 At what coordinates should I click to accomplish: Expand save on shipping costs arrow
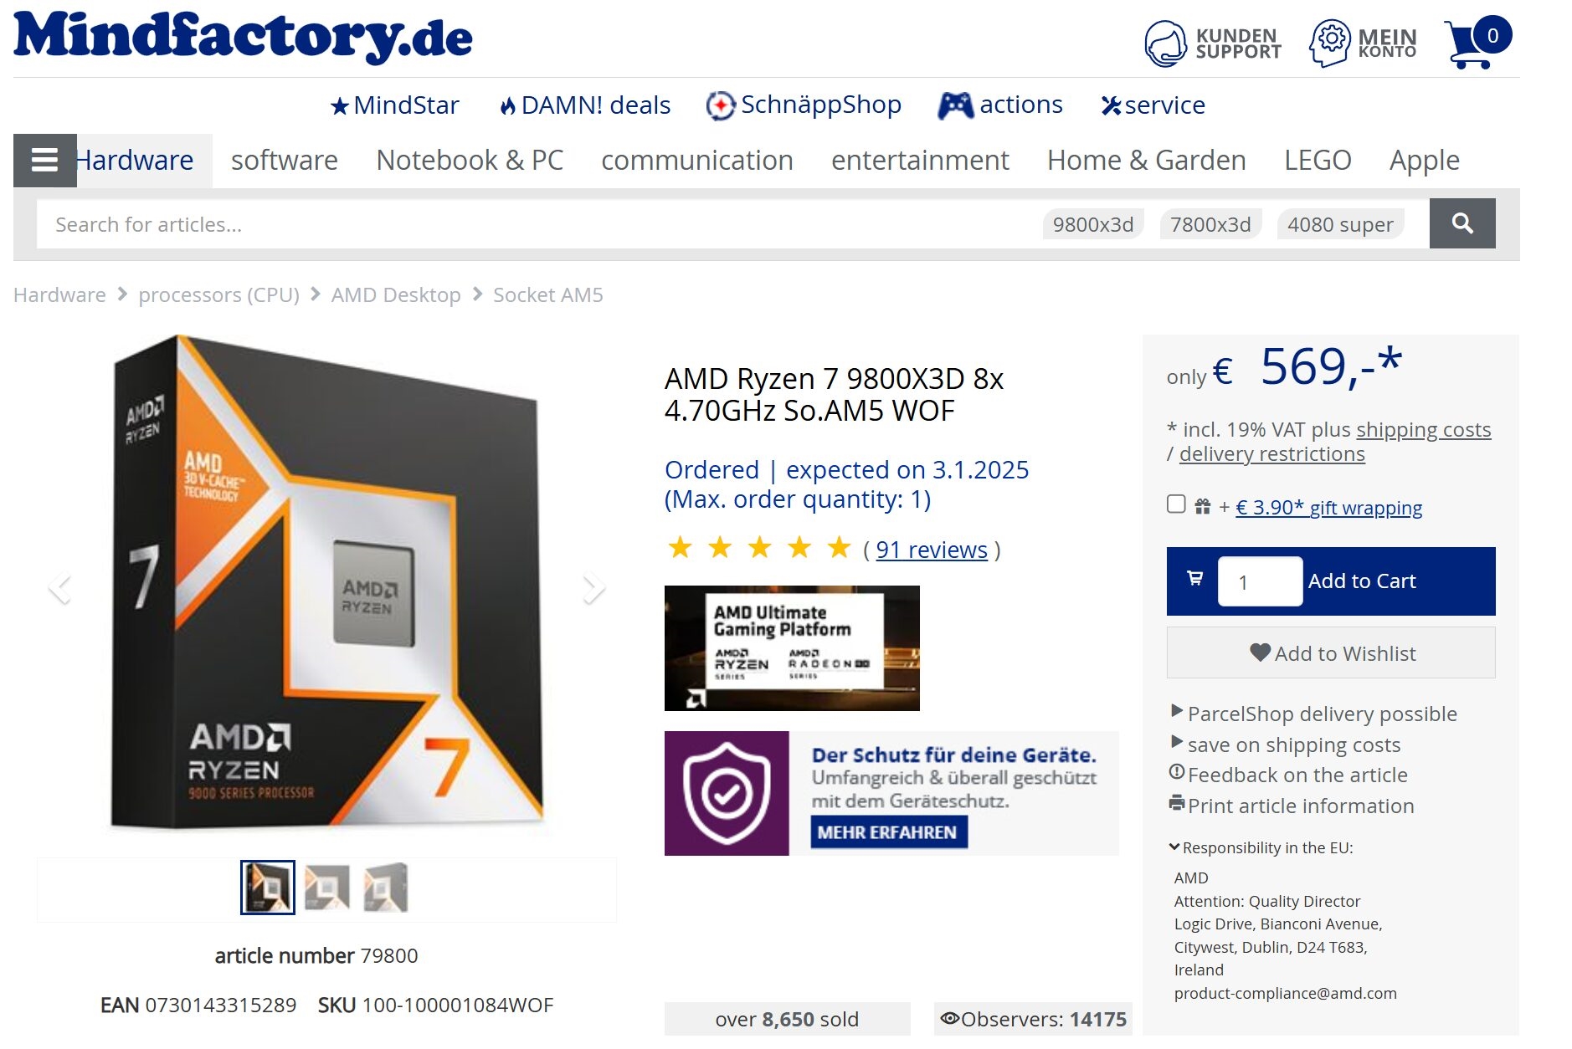(1177, 742)
